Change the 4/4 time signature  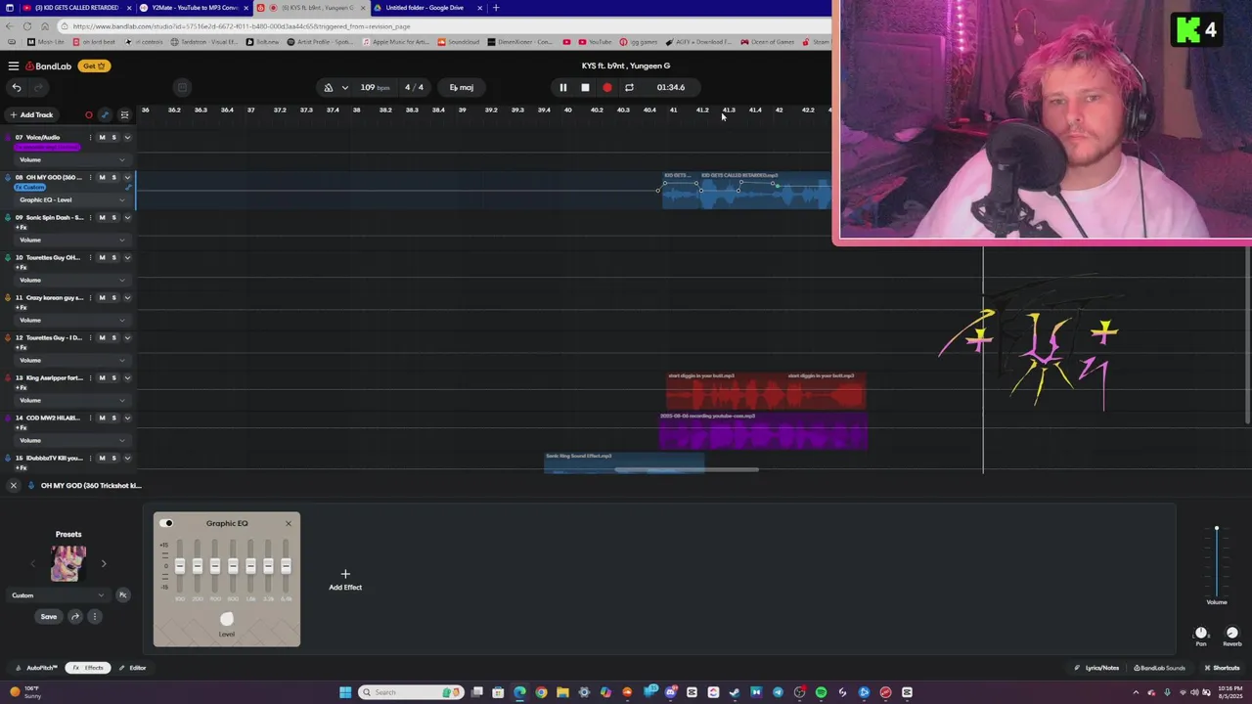click(415, 87)
